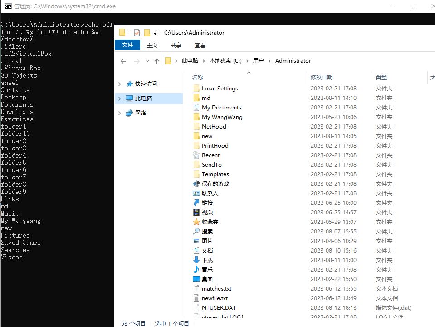Select the md folder icon
Image resolution: width=435 pixels, height=327 pixels.
click(x=196, y=98)
